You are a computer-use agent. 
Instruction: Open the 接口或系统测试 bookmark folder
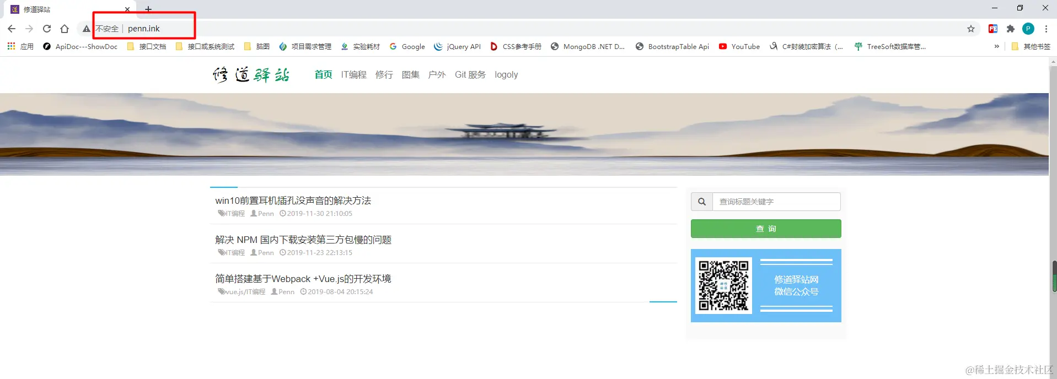pyautogui.click(x=205, y=46)
